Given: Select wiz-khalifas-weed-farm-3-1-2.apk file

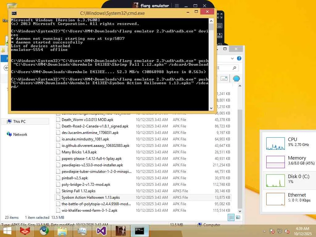Looking at the screenshot, I should (89, 210).
